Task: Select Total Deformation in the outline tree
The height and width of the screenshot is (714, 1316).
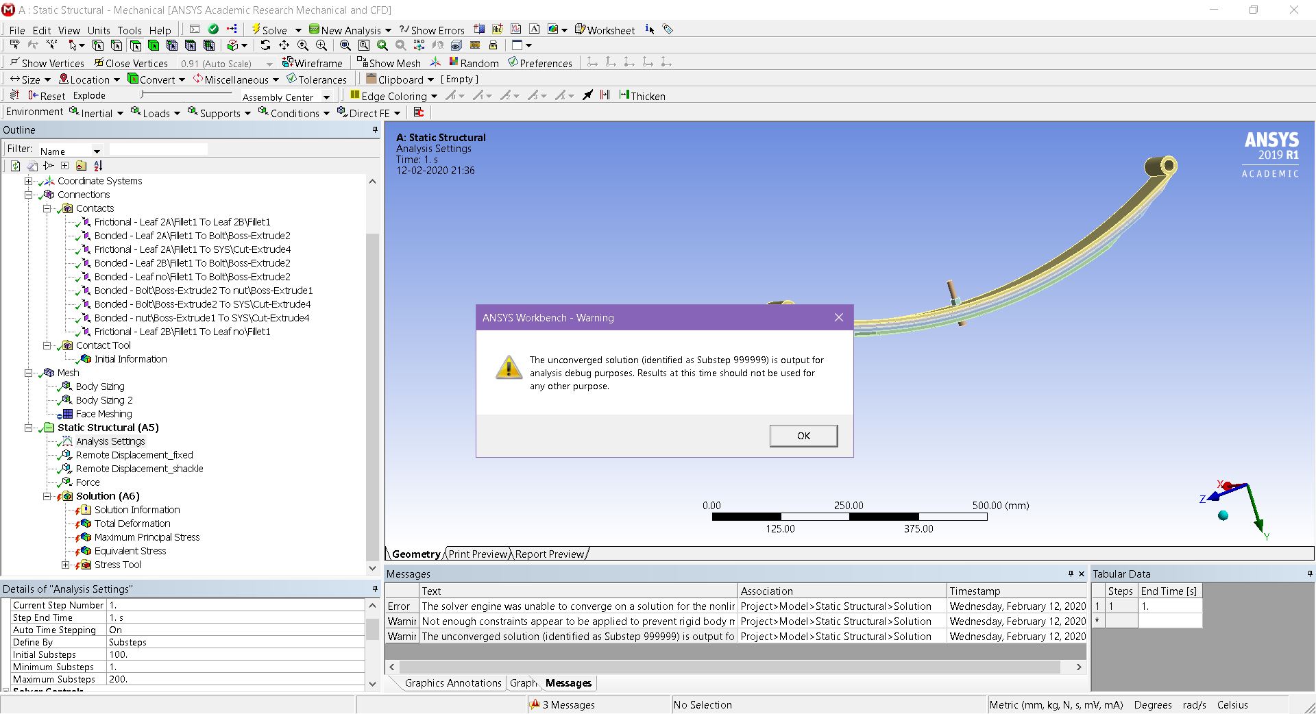Action: tap(132, 524)
